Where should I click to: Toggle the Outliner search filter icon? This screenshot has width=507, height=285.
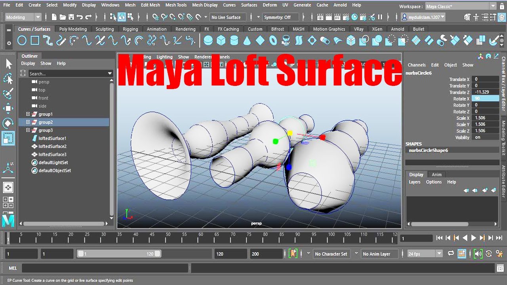[23, 74]
